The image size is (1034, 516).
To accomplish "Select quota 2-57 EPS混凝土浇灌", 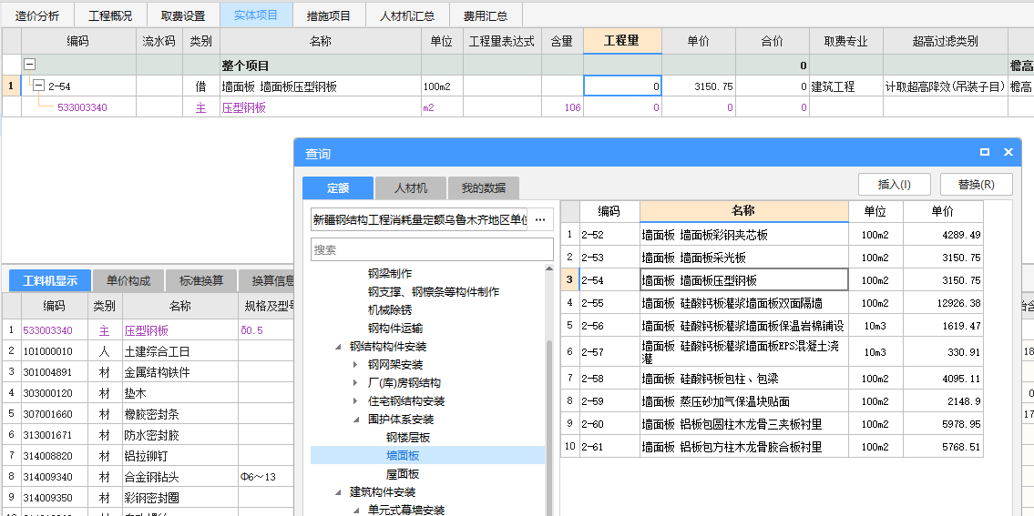I will pos(772,352).
